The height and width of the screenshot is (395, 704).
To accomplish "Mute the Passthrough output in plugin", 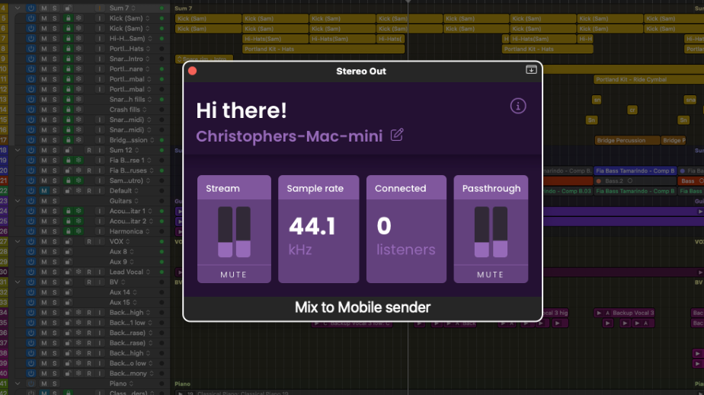I will click(x=491, y=275).
